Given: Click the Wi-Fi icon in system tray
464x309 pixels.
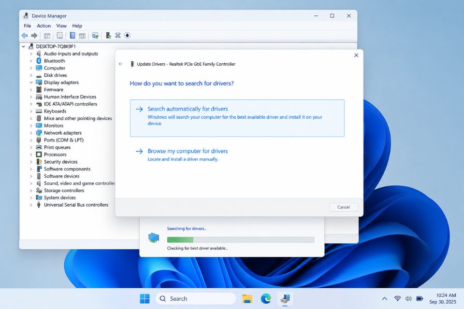Looking at the screenshot, I should tap(397, 299).
